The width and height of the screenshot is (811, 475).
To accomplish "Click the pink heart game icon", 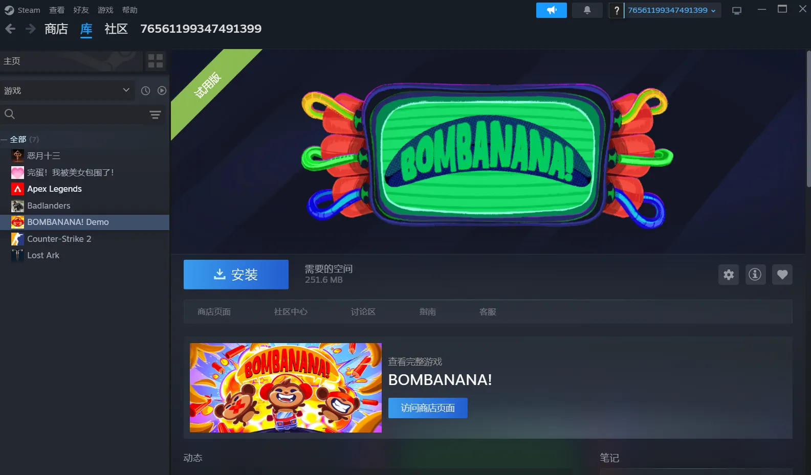I will coord(17,172).
